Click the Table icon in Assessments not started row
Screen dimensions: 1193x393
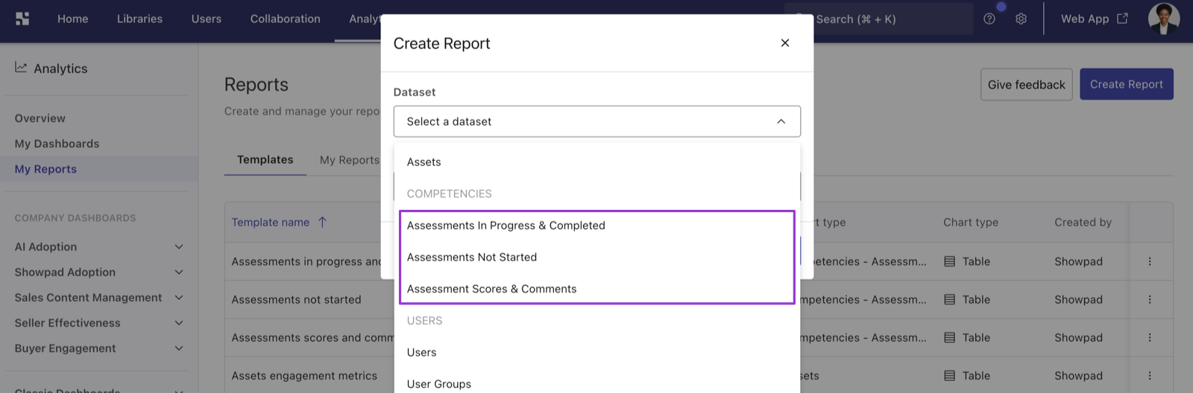pos(949,299)
